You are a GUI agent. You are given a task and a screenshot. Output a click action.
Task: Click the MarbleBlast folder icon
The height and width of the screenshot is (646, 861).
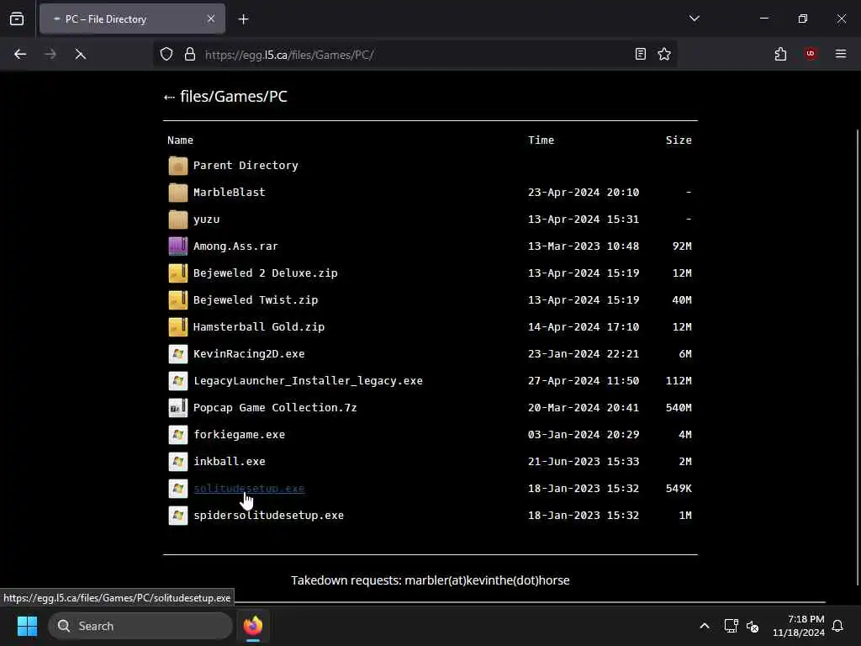(178, 193)
